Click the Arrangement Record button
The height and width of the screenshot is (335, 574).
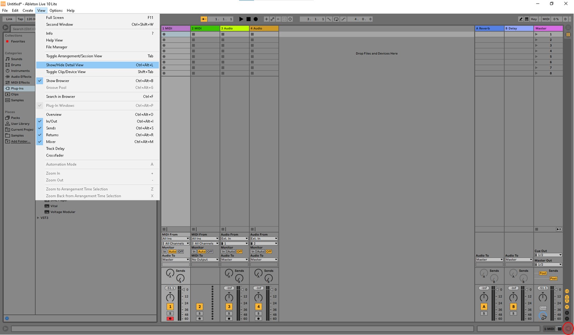click(256, 19)
